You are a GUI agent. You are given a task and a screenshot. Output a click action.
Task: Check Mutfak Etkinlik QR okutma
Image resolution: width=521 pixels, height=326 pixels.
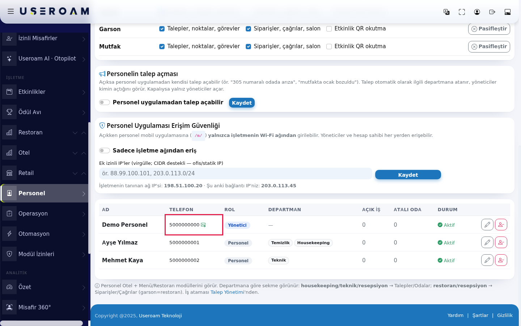[x=329, y=46]
